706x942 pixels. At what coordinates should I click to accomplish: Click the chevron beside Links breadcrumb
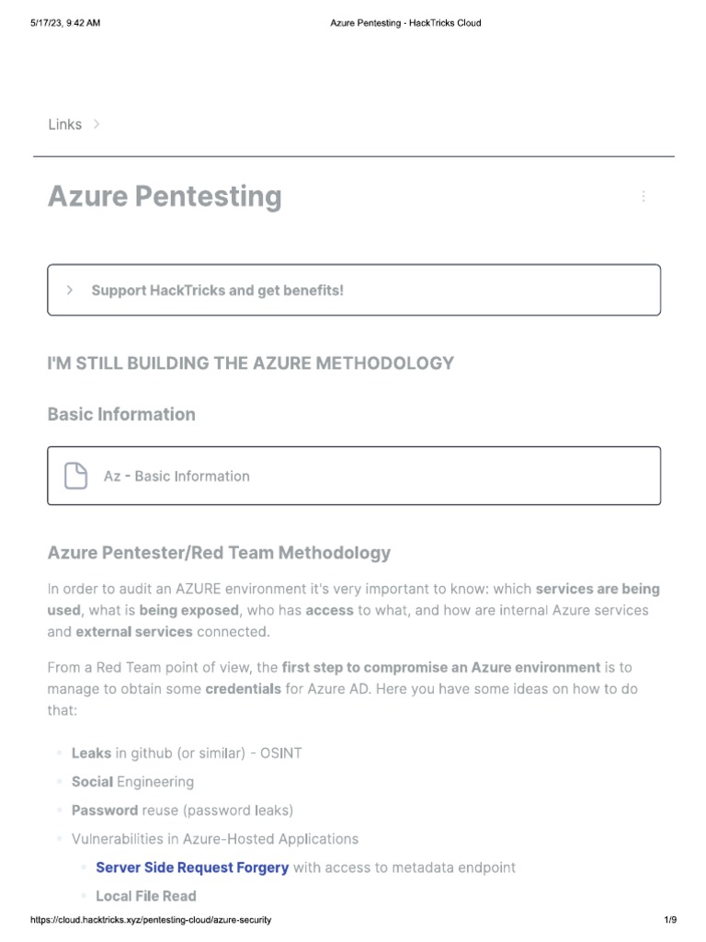tap(97, 124)
